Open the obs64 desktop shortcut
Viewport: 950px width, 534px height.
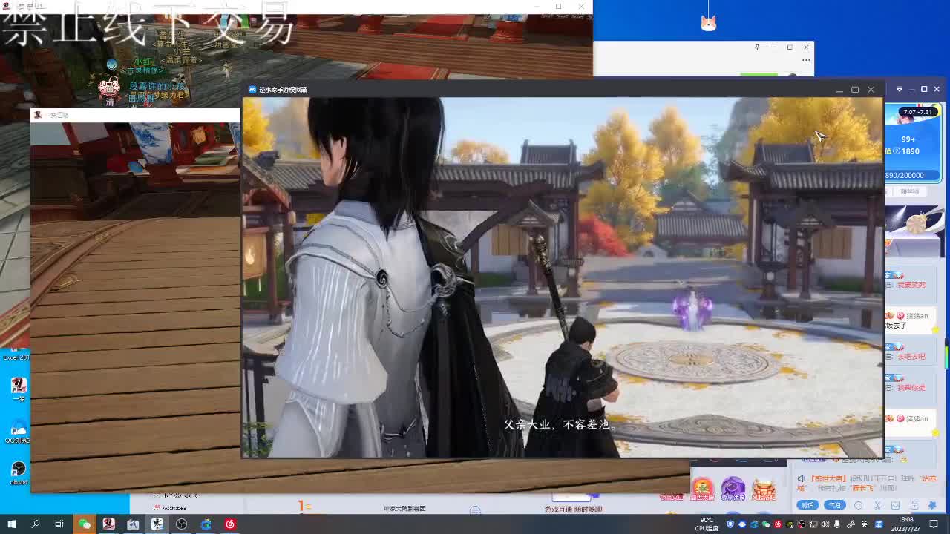pos(19,472)
